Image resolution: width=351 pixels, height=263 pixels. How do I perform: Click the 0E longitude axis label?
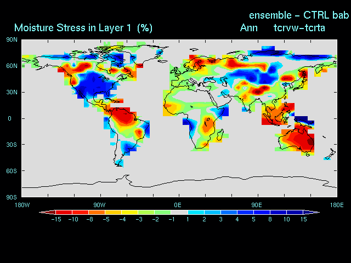click(x=178, y=205)
